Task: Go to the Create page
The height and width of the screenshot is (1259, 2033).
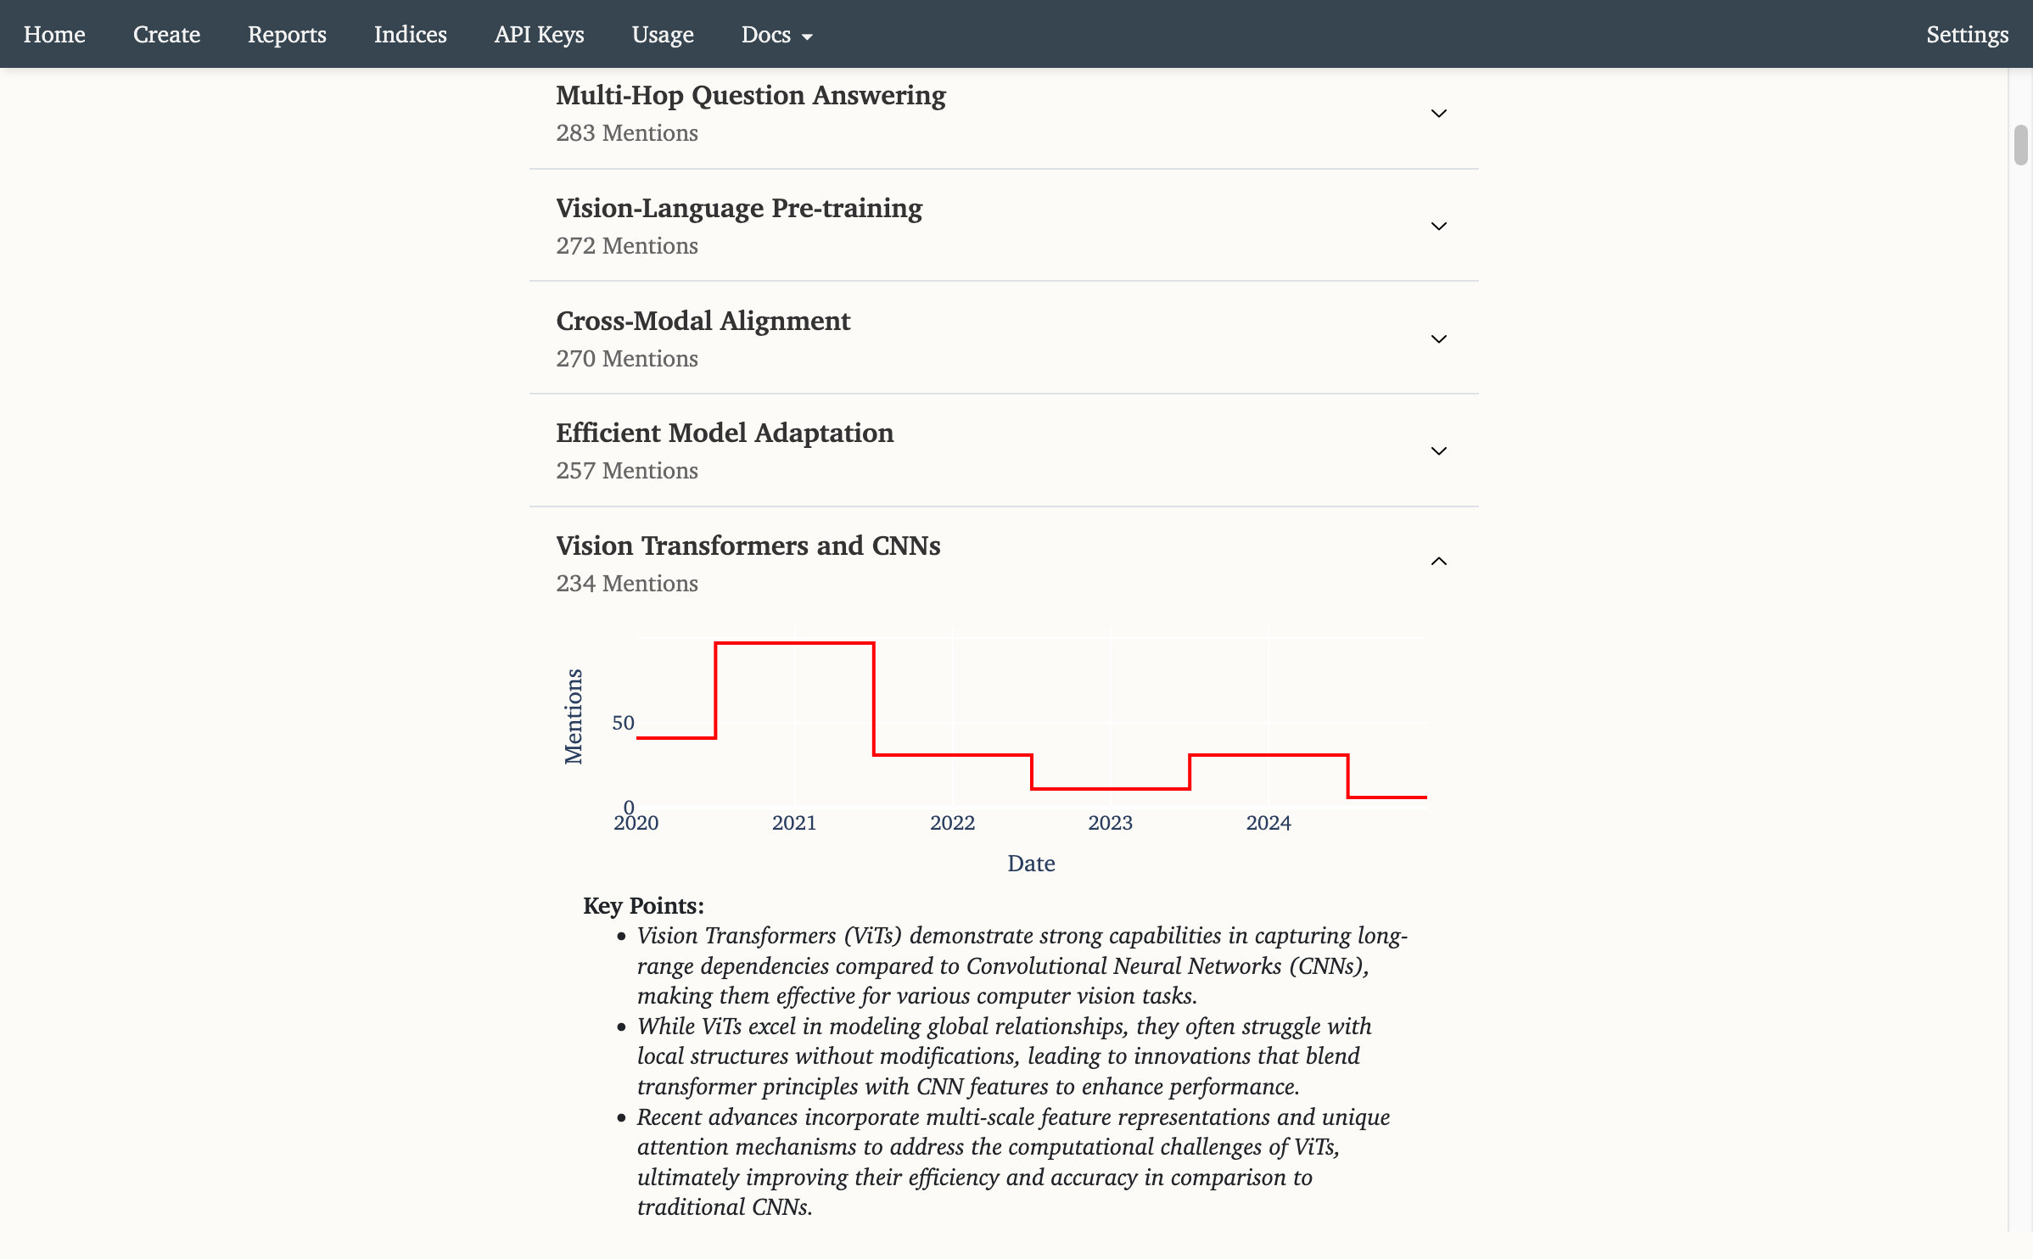Action: 166,34
